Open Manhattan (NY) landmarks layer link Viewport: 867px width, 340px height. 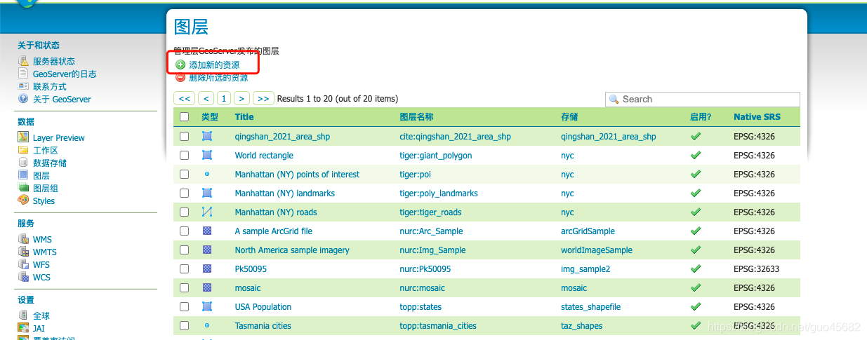tap(285, 193)
